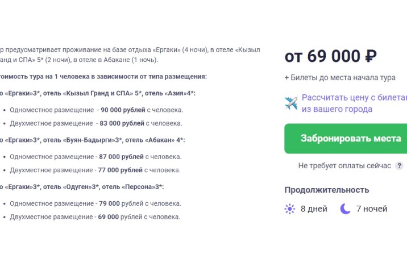Click the 69 000 рублей double-occupancy bullet line
The height and width of the screenshot is (271, 407).
pos(95,216)
